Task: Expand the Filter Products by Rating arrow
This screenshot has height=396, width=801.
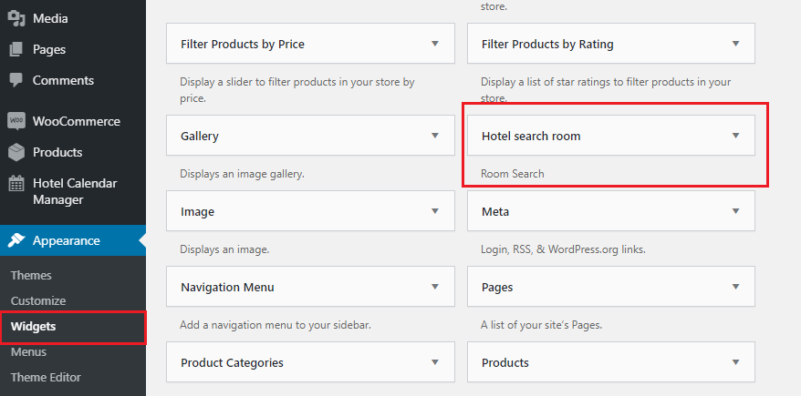Action: [x=735, y=44]
